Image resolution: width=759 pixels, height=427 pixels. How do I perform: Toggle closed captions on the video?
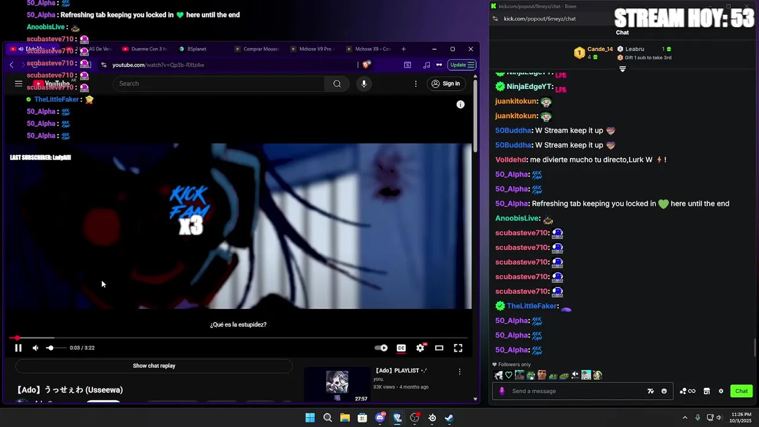(x=401, y=348)
